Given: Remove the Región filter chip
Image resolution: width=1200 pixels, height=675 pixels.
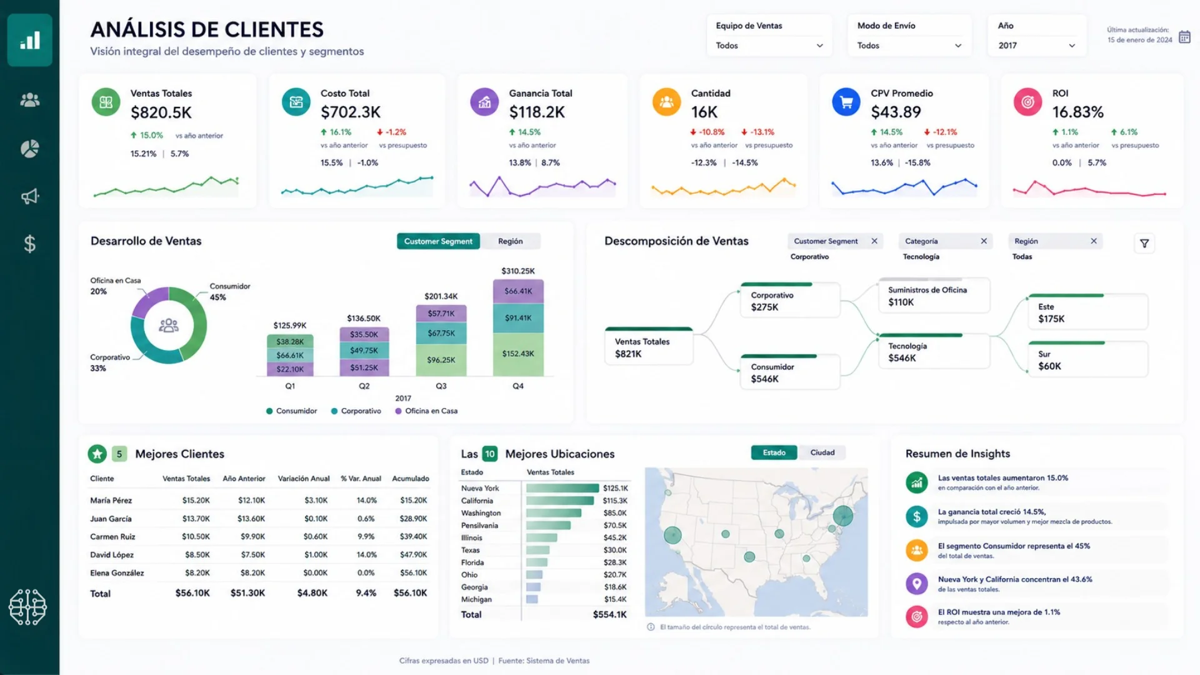Looking at the screenshot, I should click(x=1094, y=241).
